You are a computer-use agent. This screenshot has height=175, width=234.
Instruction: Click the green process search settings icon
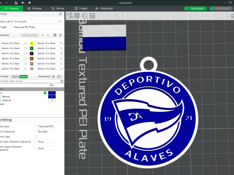pos(62,76)
